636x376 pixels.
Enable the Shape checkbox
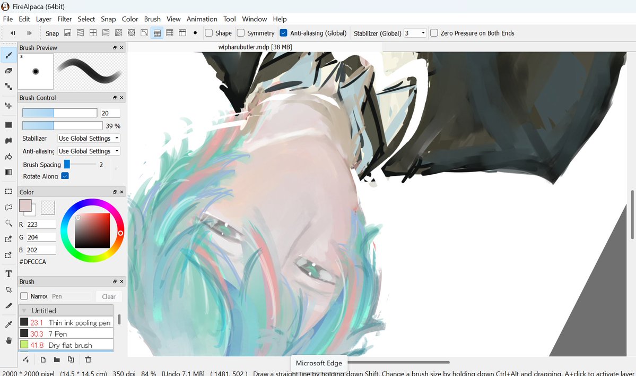point(209,33)
